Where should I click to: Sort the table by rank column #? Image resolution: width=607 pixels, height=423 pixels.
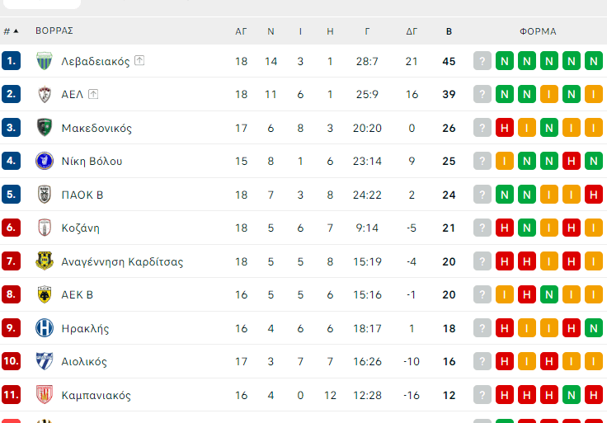pos(11,31)
